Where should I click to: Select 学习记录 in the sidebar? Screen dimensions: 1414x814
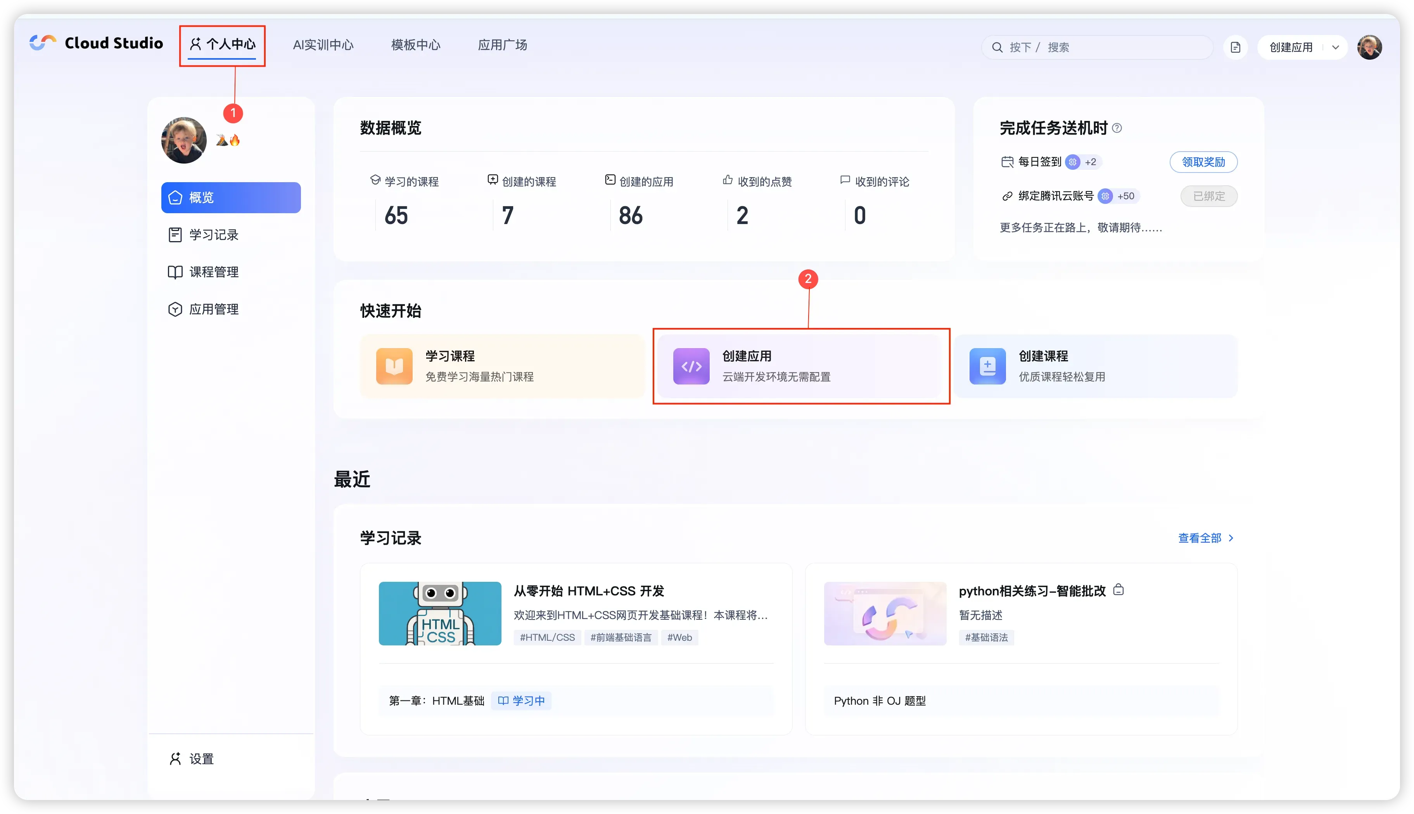(x=214, y=235)
